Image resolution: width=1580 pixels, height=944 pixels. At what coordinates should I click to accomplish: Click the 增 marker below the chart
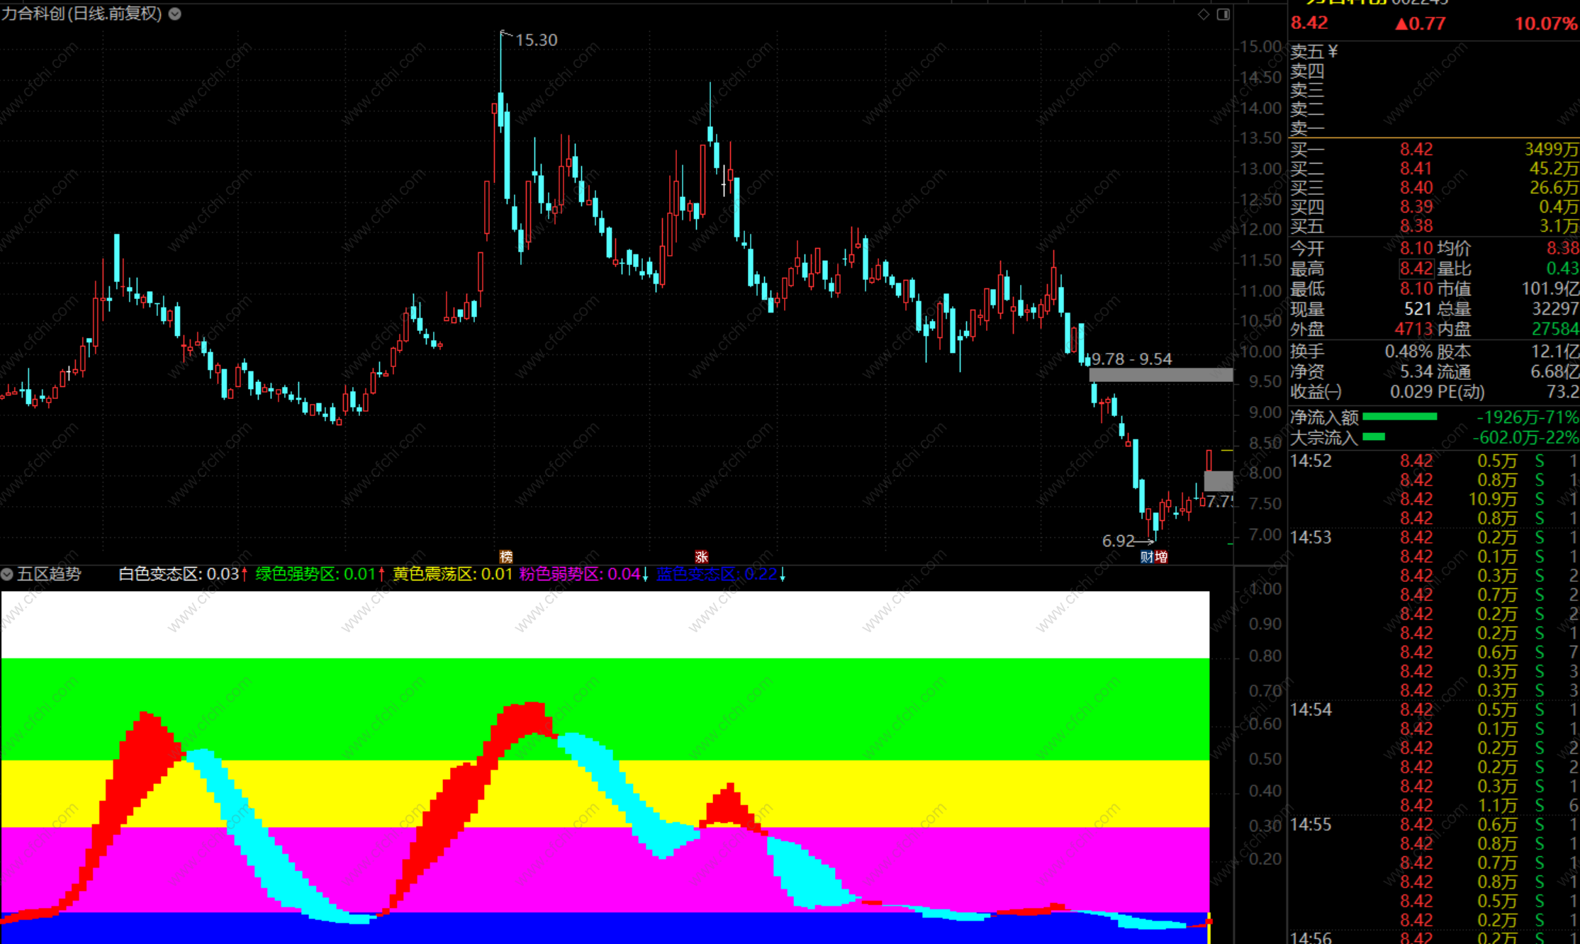tap(1160, 557)
